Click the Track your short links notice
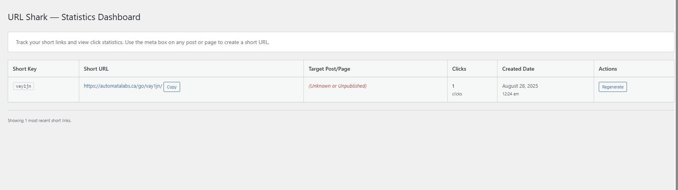 pos(143,42)
